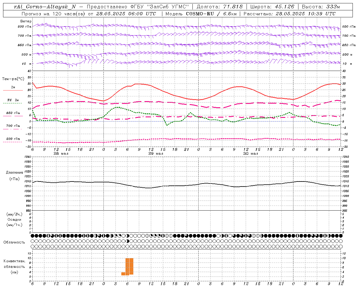This screenshot has width=357, height=286.
Task: Click the (мм/3ч.) precipitation unit label
Action: 15,214
